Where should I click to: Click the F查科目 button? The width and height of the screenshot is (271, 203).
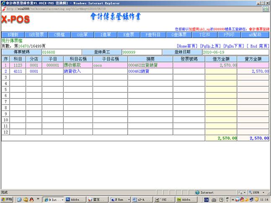tap(153, 35)
